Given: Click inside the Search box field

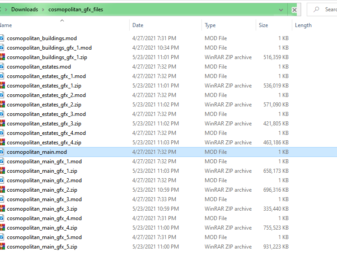Looking at the screenshot, I should [322, 9].
